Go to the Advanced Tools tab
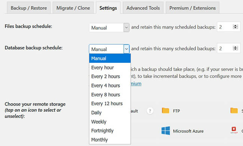 (143, 8)
